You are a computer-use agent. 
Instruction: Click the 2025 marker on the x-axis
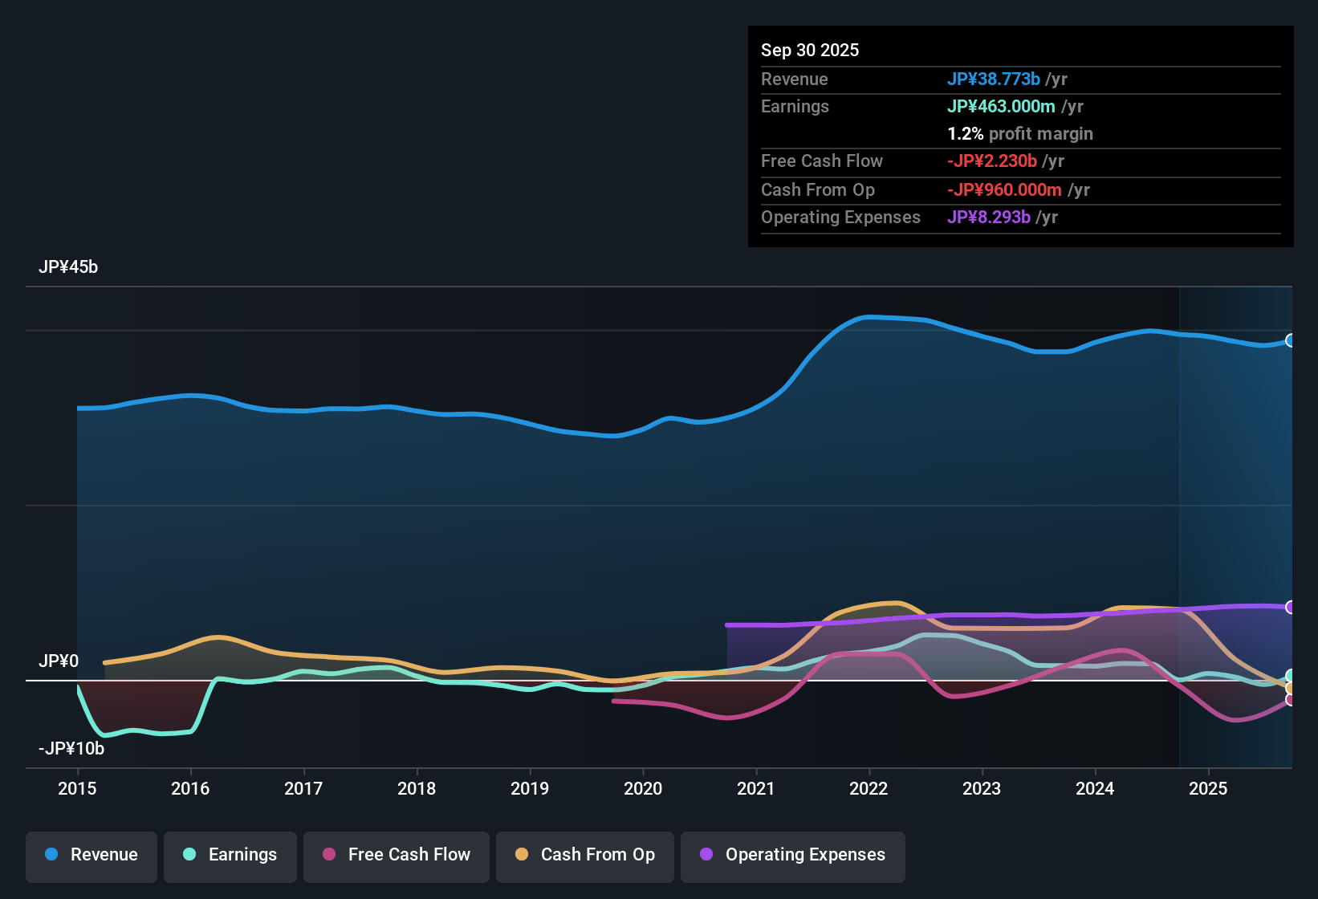coord(1209,789)
